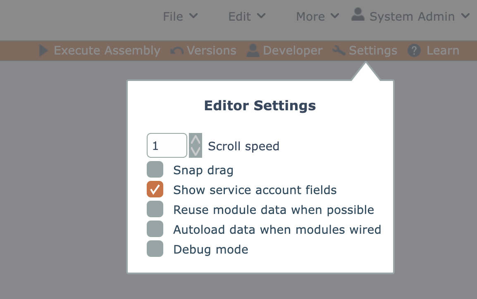Click the Scroll speed number field
477x299 pixels.
pos(167,145)
